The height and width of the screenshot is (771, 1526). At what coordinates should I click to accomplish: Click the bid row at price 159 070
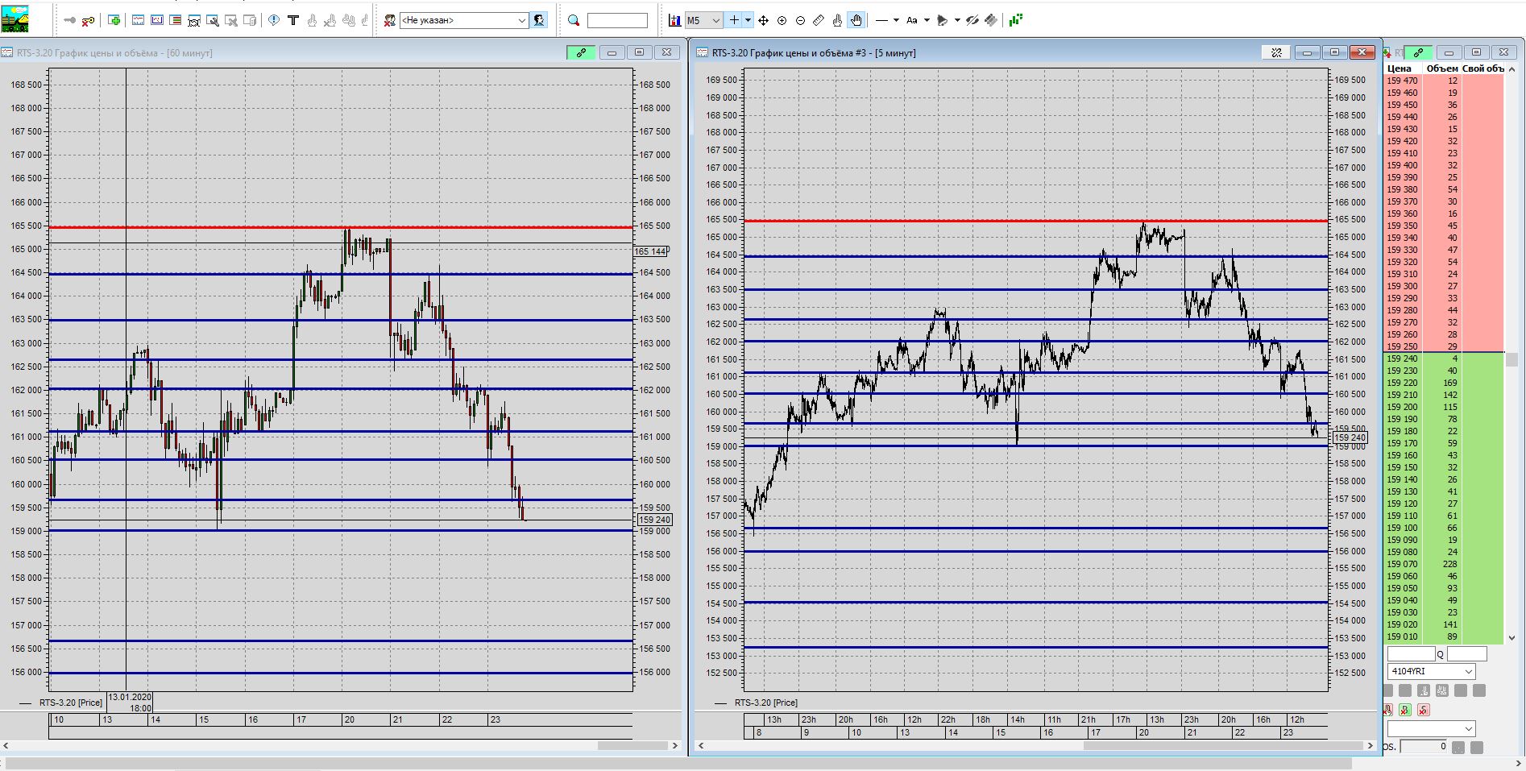(1445, 564)
